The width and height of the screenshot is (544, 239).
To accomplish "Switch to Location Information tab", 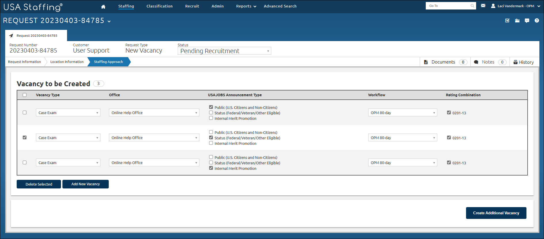I will (67, 62).
